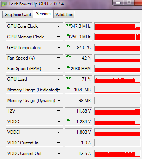Open the Fan Speed (%) dropdown arrow

click(59, 58)
